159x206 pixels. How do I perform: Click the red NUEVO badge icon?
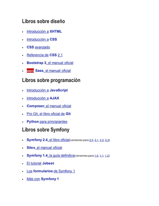coord(30,70)
